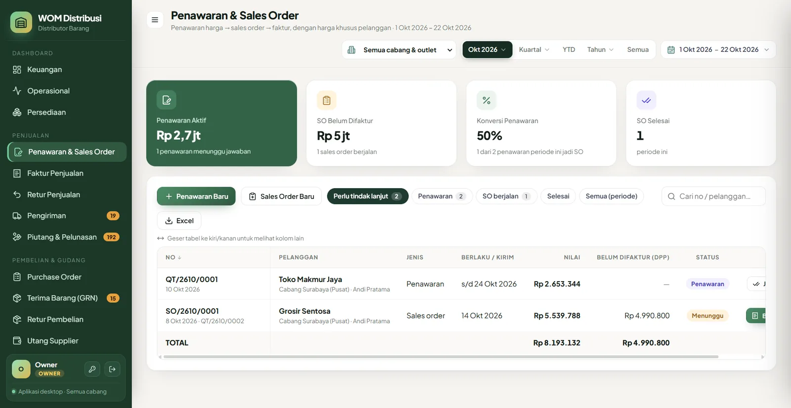The width and height of the screenshot is (791, 408).
Task: Filter by Perlu tindak lanjut
Action: 367,196
